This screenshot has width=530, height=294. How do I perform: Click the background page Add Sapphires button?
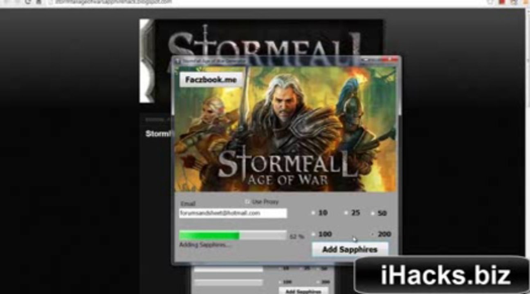tap(303, 291)
